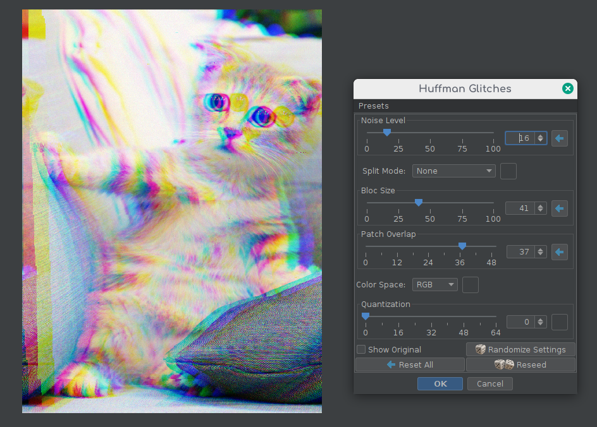Viewport: 597px width, 427px height.
Task: Decrease Bloc Size with spinner down arrow
Action: (x=540, y=210)
